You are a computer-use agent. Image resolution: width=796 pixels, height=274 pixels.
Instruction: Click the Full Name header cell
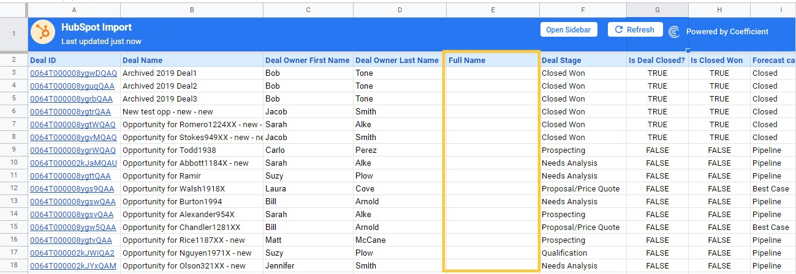[492, 60]
